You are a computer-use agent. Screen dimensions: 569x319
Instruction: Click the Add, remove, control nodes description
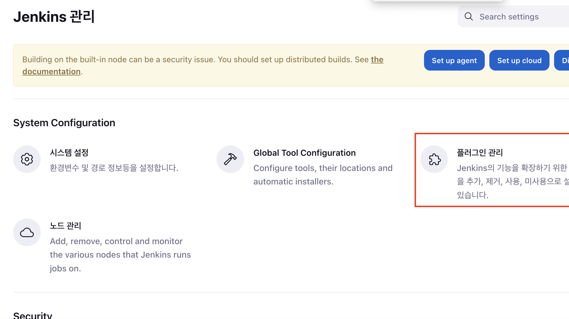(120, 255)
